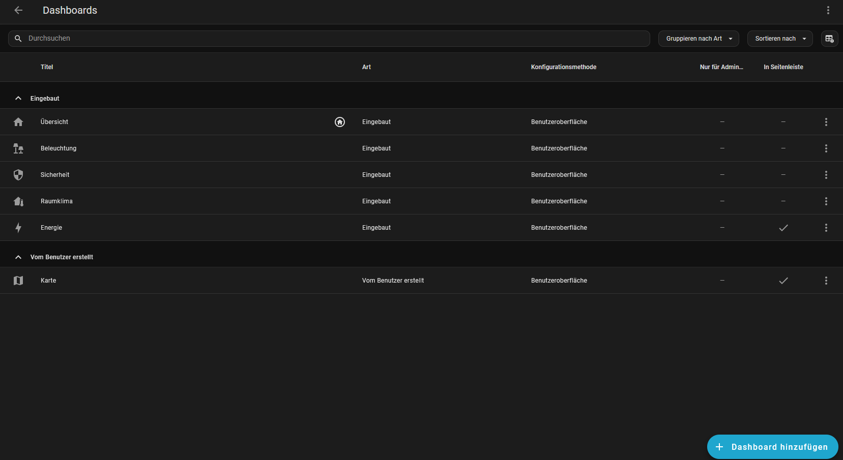Viewport: 843px width, 460px height.
Task: Click the Raumklima house thermometer icon
Action: pos(18,201)
